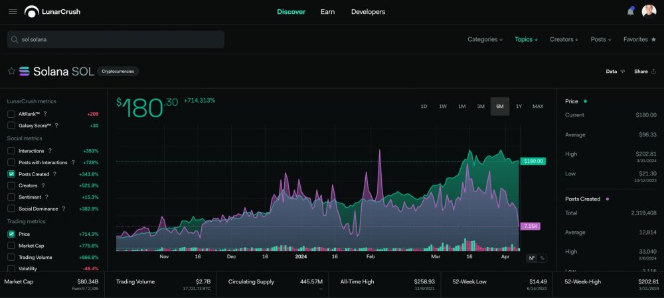
Task: Open the hamburger menu icon
Action: (x=13, y=11)
